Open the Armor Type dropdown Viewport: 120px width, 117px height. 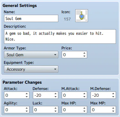click(x=31, y=55)
